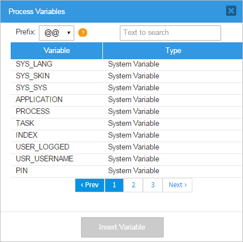Screen dimensions: 243x242
Task: Close the Process Variables dialog
Action: point(231,11)
